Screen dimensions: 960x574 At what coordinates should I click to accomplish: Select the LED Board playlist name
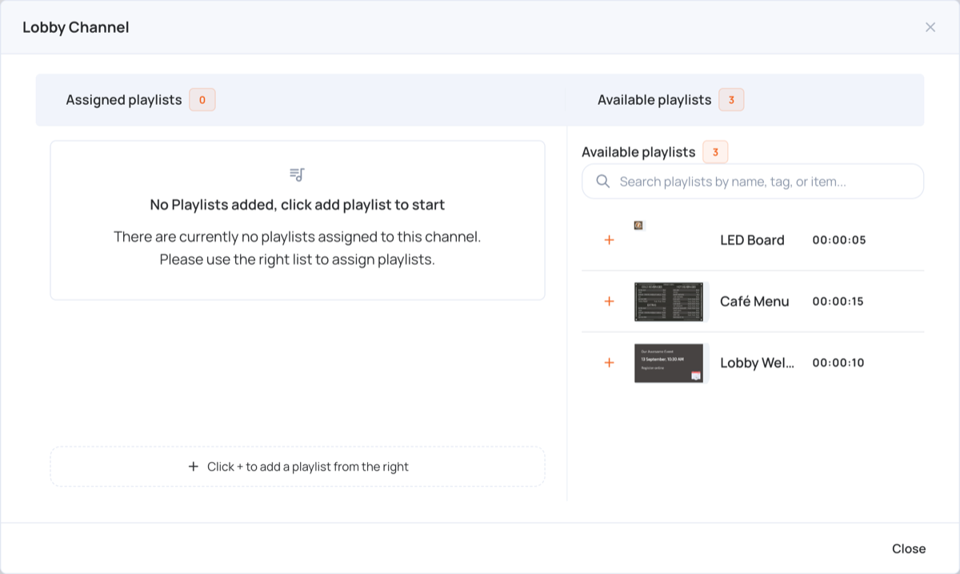[752, 240]
